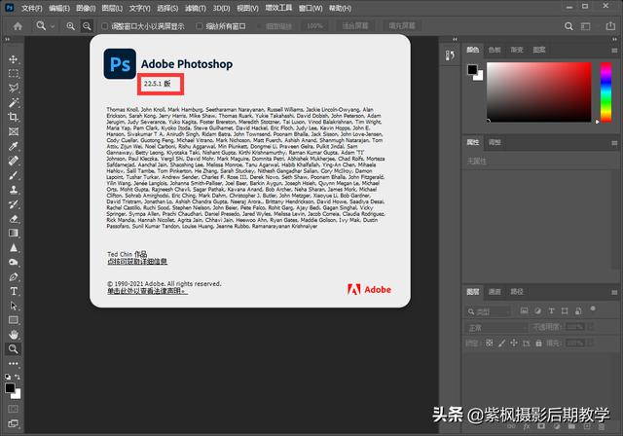The width and height of the screenshot is (623, 436).
Task: Toggle lock all padlock icon
Action: 538,343
